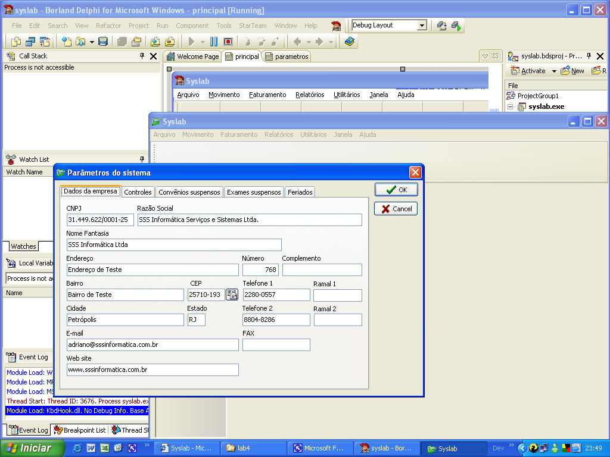Screen dimensions: 610x457
Task: Expand the Activate dropdown arrow
Action: [554, 71]
